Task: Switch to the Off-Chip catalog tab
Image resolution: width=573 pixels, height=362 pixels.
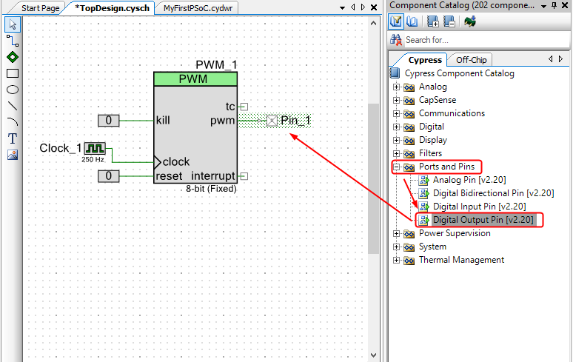Action: click(471, 60)
